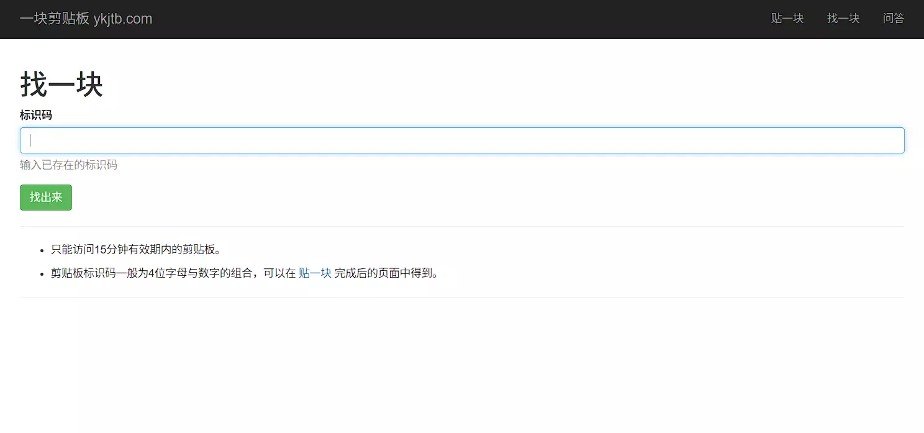Click the ykjtb.com part of the site title
924x433 pixels.
[123, 19]
